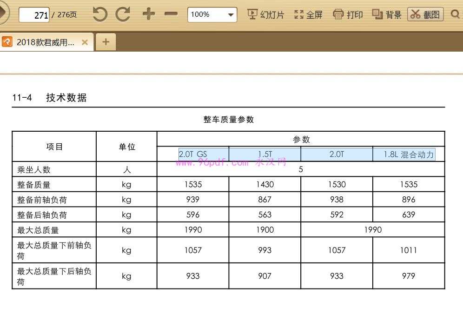Rotate page counterclockwise
Viewport: 463px width, 322px height.
click(x=99, y=14)
